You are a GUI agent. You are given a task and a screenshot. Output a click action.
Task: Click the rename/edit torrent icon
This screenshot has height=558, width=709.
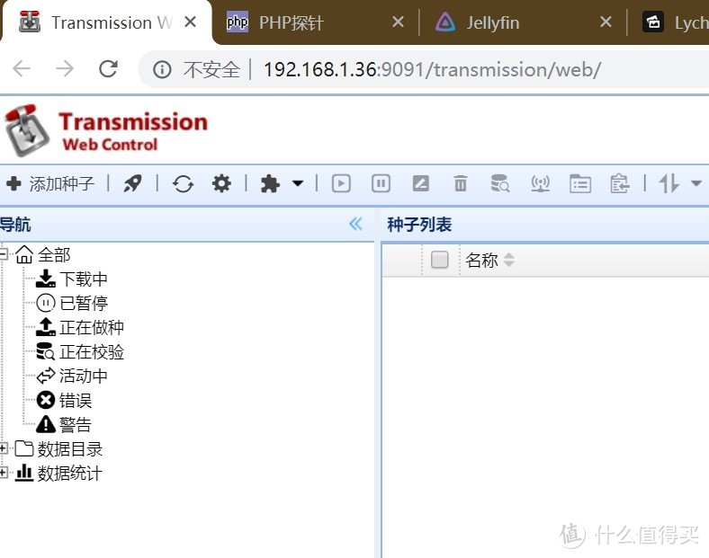tap(420, 183)
